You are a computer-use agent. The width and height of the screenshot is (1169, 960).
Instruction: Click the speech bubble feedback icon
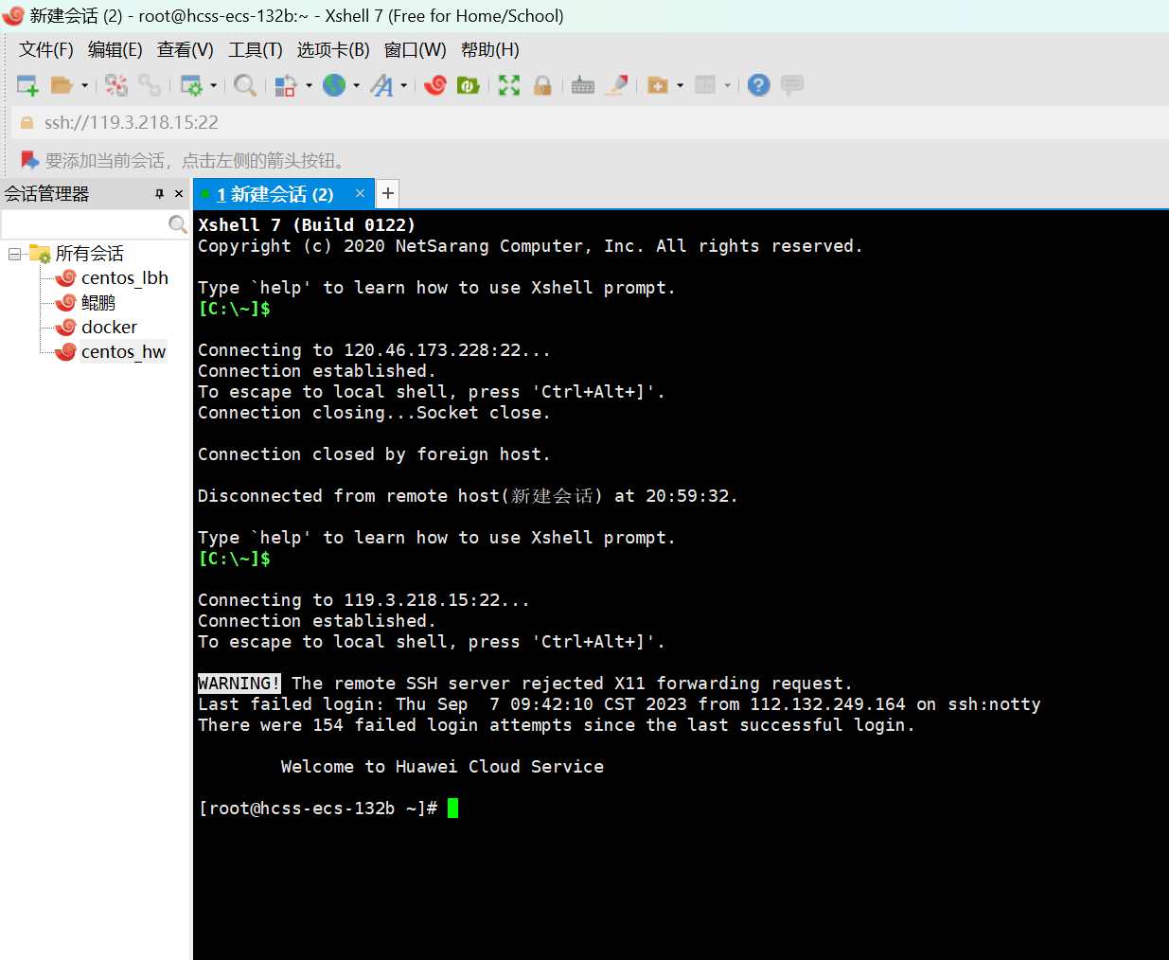coord(792,85)
